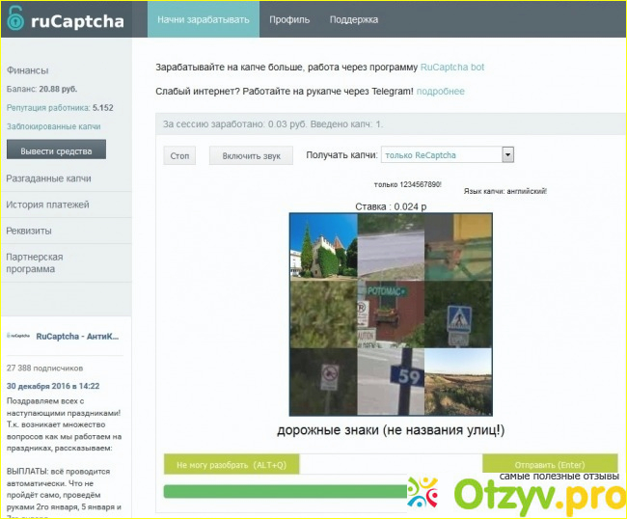Toggle sound with Включить звук button
Screen dimensions: 627x519
click(x=251, y=155)
